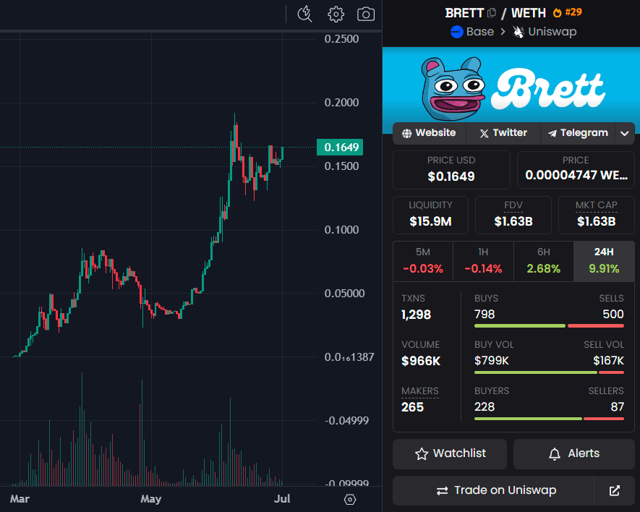Select the 6H timeframe tab
This screenshot has height=512, width=640.
pyautogui.click(x=544, y=261)
